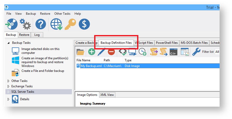Click the globe download updates icon
This screenshot has height=119, width=232.
pyautogui.click(x=56, y=24)
